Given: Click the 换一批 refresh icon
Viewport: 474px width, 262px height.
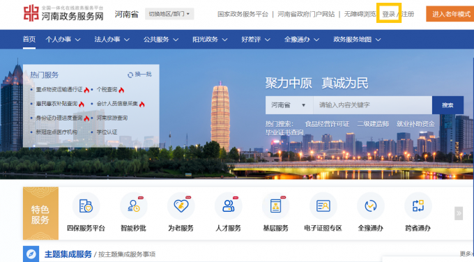Looking at the screenshot, I should pyautogui.click(x=130, y=75).
